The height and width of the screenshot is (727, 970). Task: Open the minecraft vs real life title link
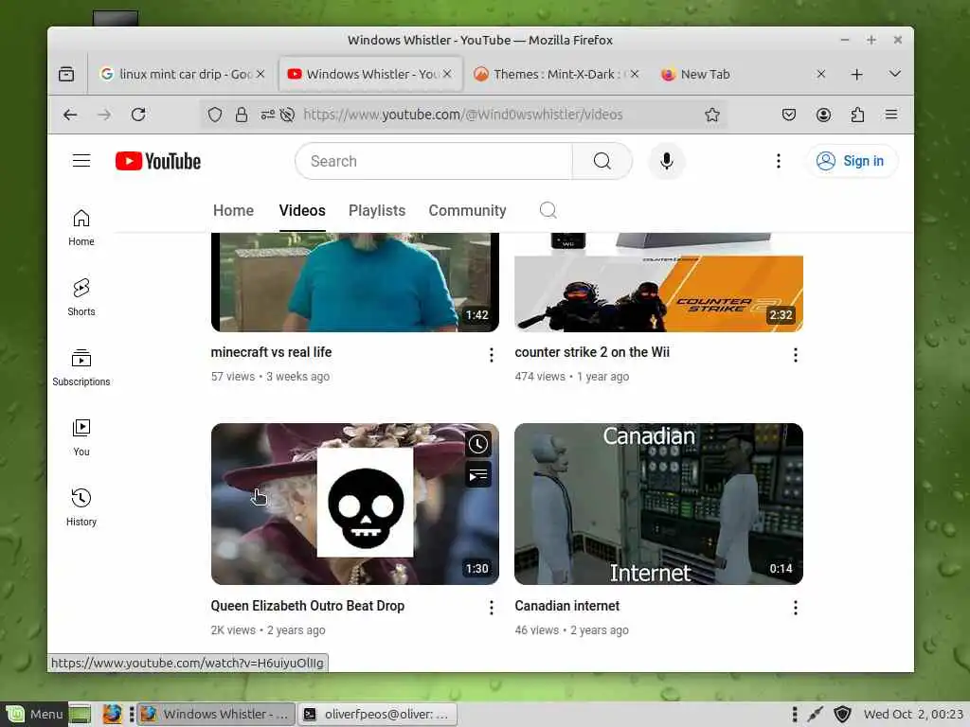click(x=271, y=352)
